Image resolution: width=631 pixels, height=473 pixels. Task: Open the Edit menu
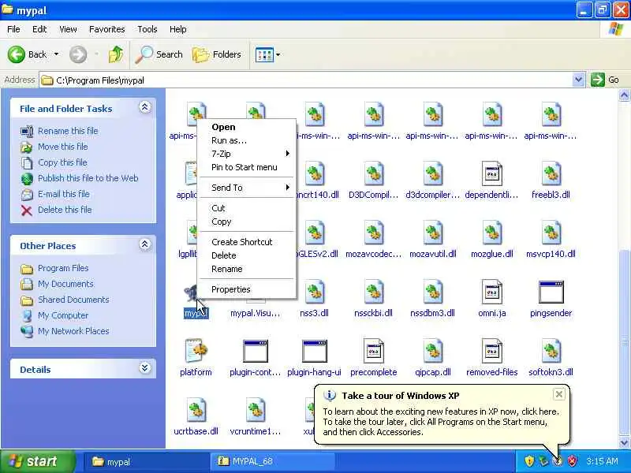pos(39,29)
